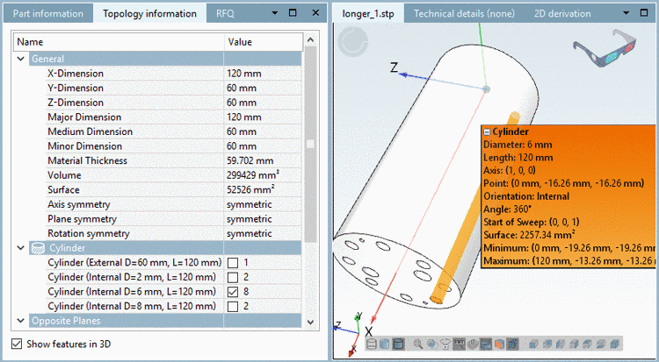The image size is (659, 362).
Task: Select the shaded cylinder display mode icon
Action: pos(385,344)
